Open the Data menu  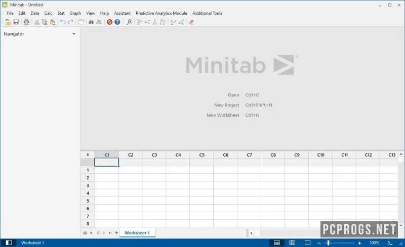pyautogui.click(x=35, y=13)
